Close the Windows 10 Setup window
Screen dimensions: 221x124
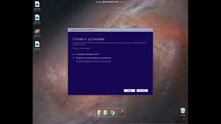pos(150,30)
